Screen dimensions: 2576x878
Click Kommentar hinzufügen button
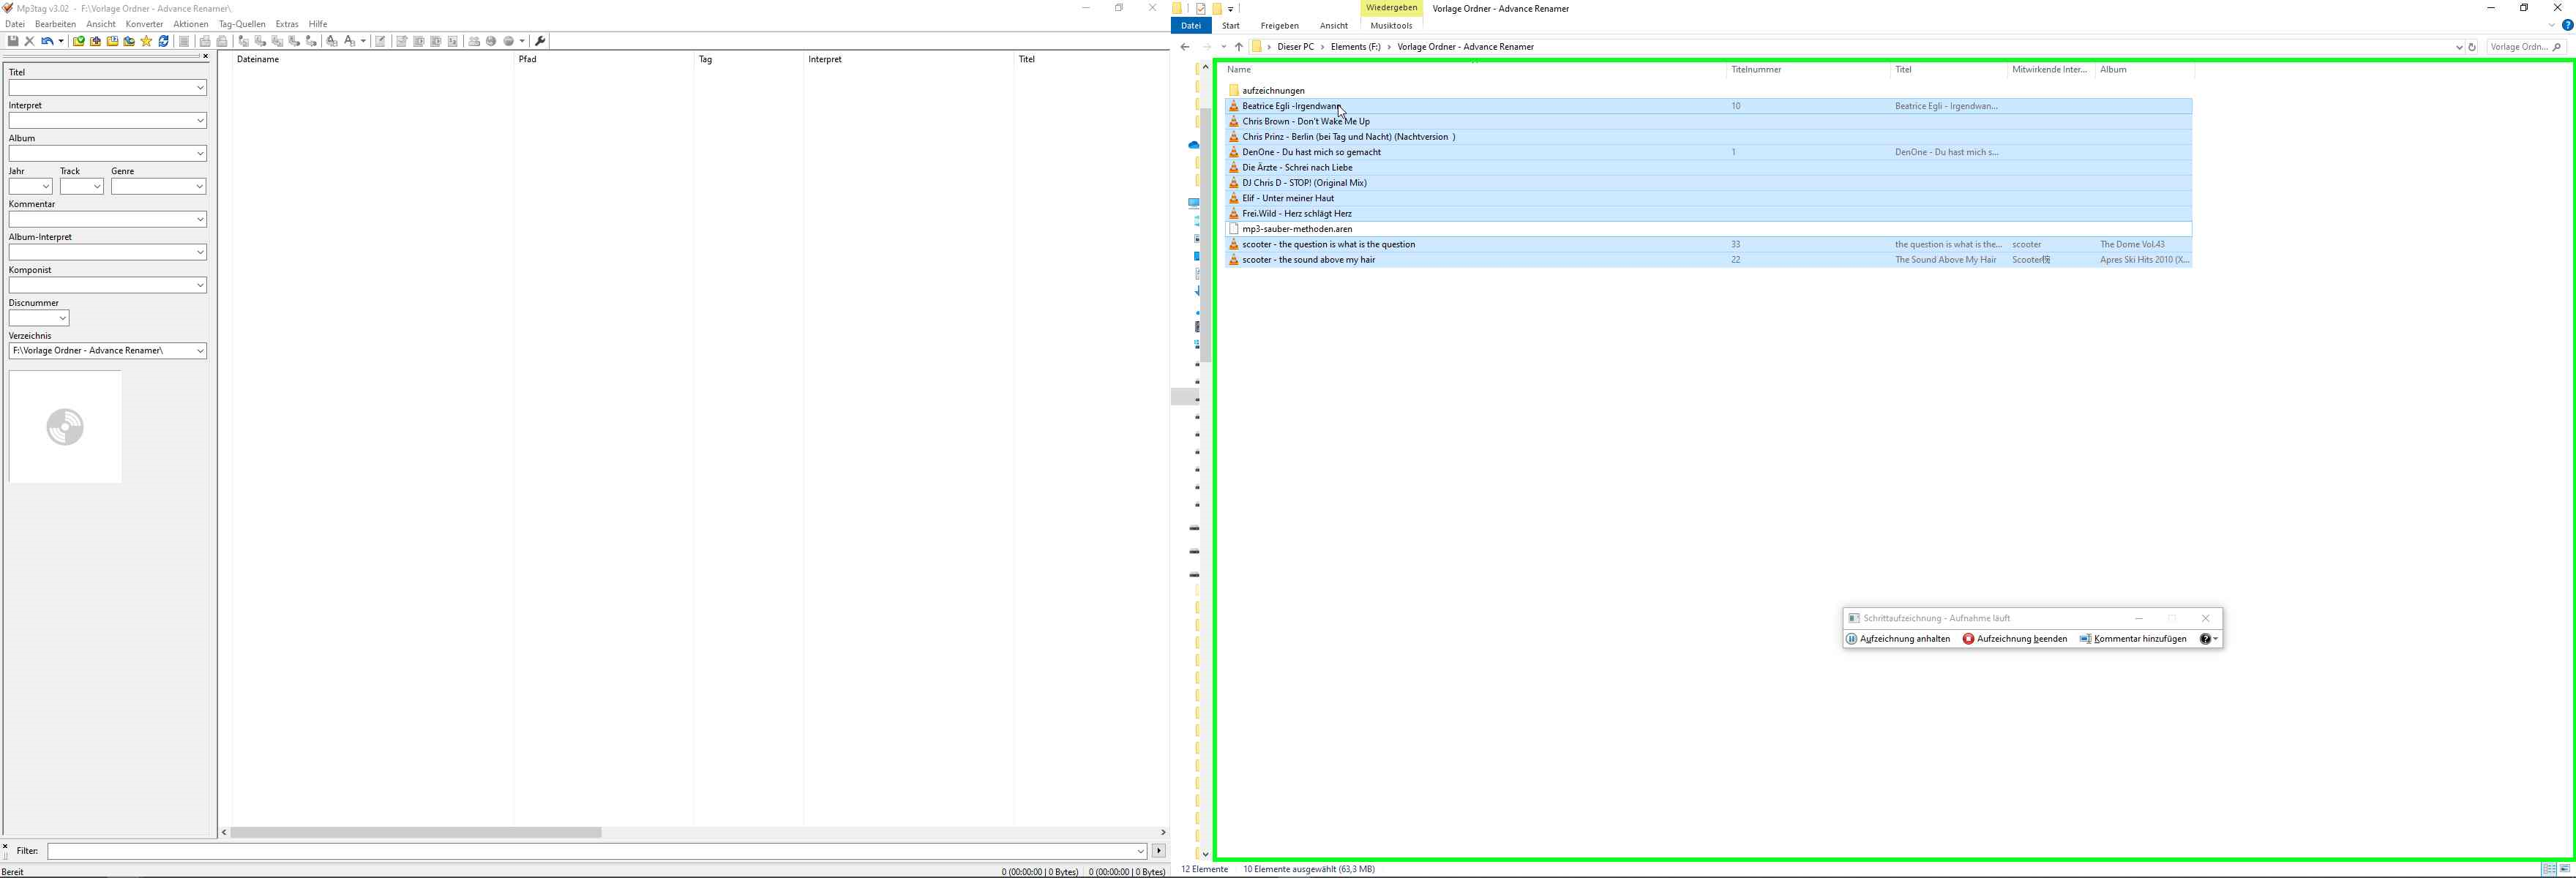pyautogui.click(x=2133, y=639)
